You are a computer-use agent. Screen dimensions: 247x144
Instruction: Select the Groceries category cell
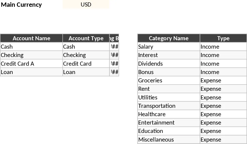point(169,81)
